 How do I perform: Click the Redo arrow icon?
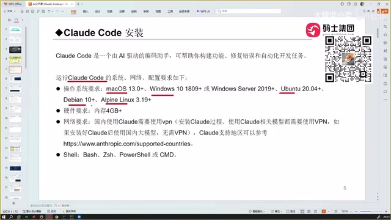[57, 11]
